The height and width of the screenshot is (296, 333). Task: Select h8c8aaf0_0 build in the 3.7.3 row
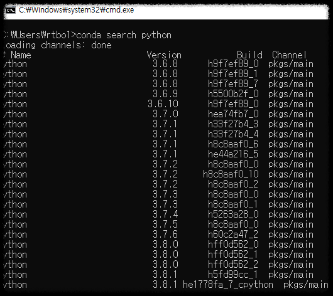point(233,194)
